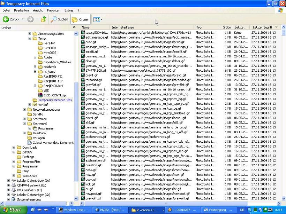Open the Extras menu
Image resolution: width=286 pixels, height=214 pixels.
tap(69, 10)
